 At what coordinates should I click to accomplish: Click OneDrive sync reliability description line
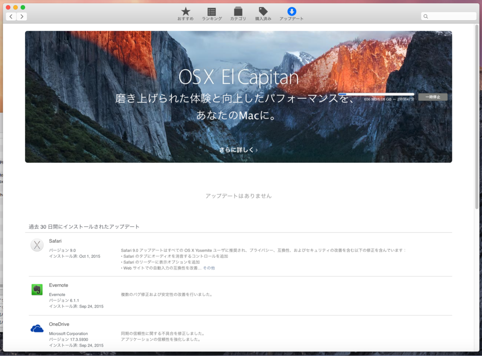[163, 333]
